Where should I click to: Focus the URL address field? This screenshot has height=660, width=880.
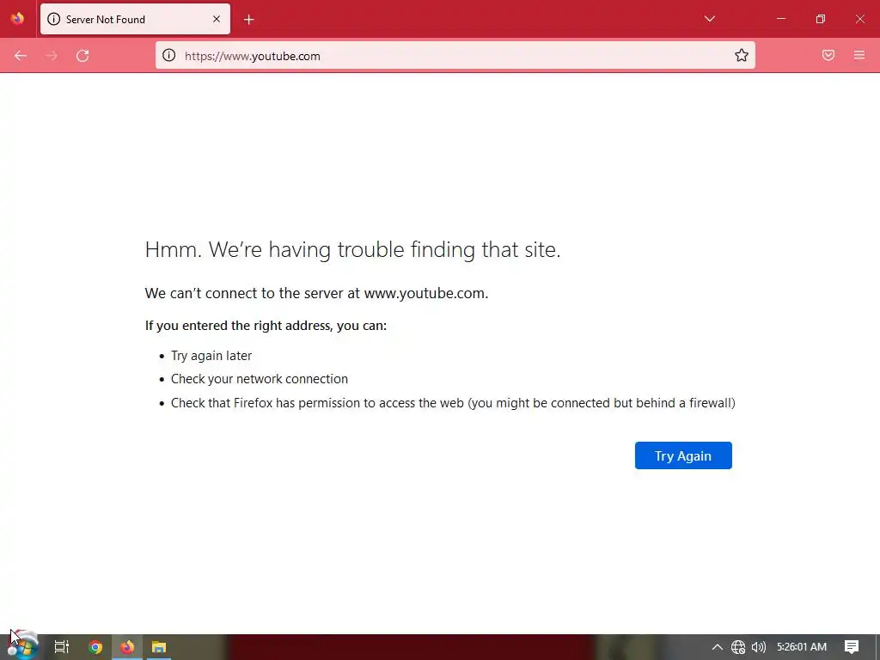455,56
